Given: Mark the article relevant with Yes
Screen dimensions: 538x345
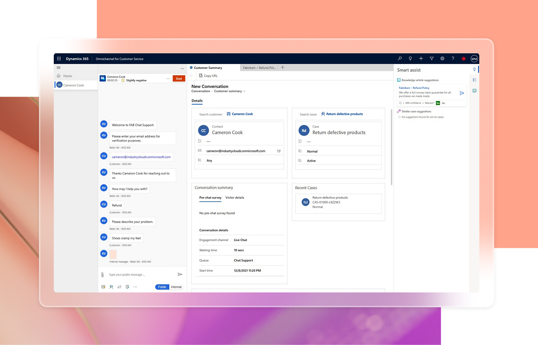Looking at the screenshot, I should (438, 103).
